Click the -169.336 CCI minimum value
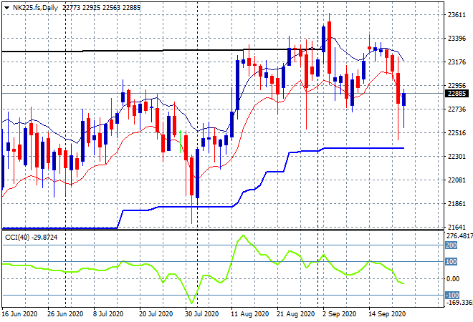473x322 pixels. pos(459,302)
